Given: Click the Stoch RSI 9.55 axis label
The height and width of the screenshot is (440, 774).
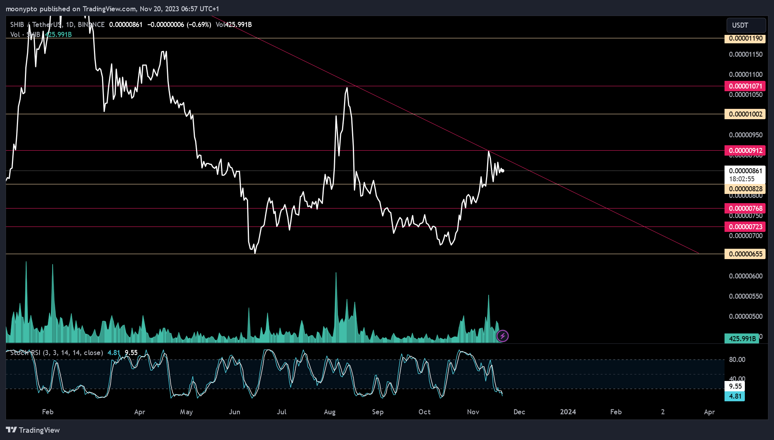Looking at the screenshot, I should click(734, 386).
